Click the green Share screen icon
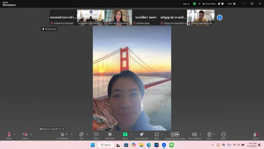Image resolution: width=264 pixels, height=149 pixels. point(125,134)
